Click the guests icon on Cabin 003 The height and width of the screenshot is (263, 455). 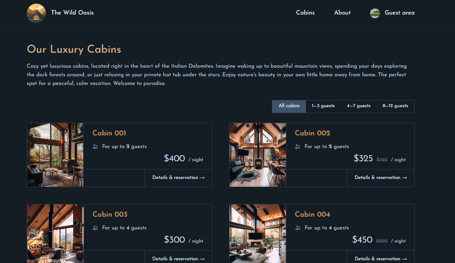[95, 228]
